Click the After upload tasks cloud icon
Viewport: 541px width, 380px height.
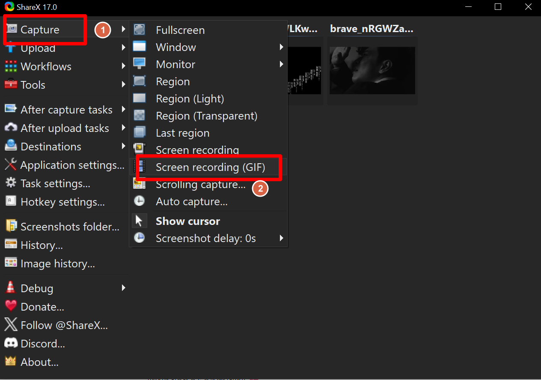[11, 128]
